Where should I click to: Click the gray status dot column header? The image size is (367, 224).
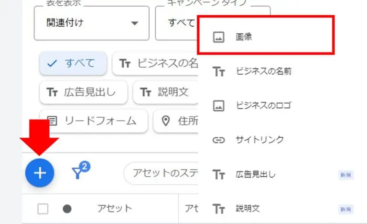click(x=67, y=208)
